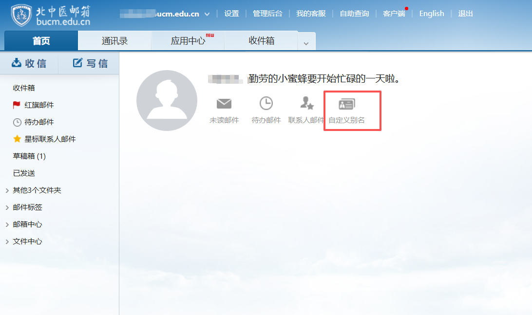Click the user avatar picture
Image resolution: width=532 pixels, height=315 pixels.
167,100
